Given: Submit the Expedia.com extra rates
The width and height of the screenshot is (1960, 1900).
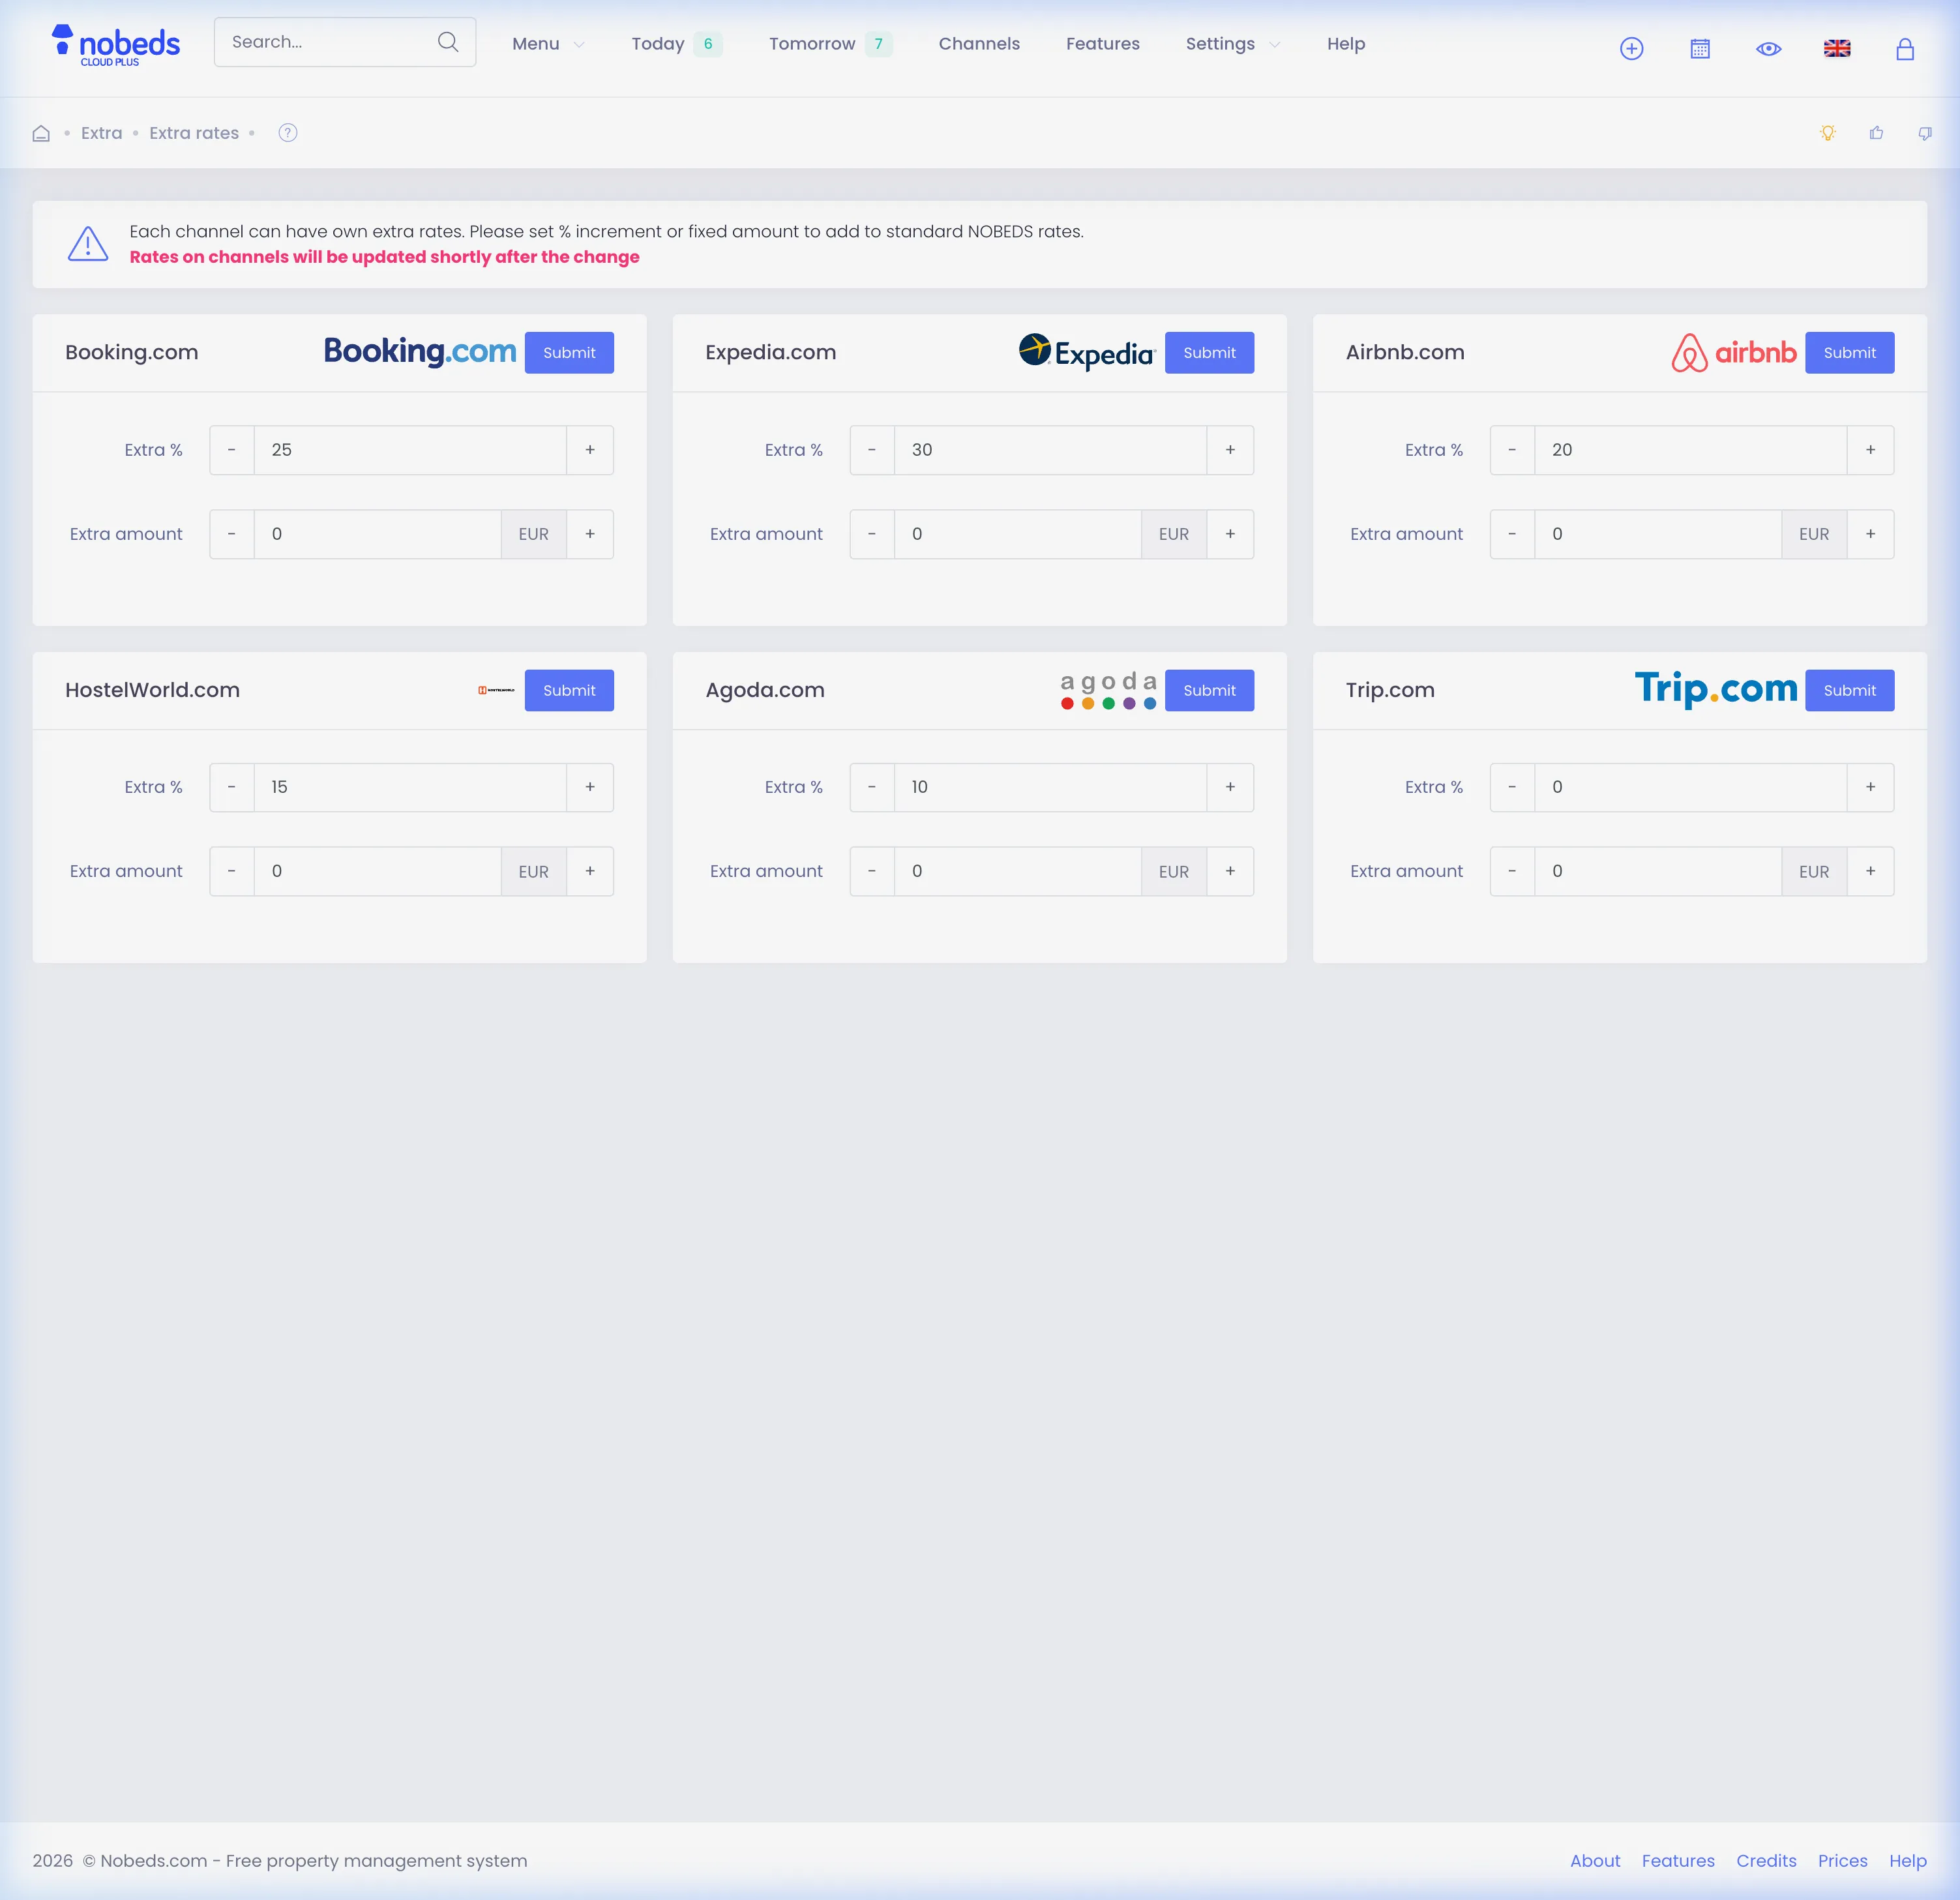Looking at the screenshot, I should (x=1209, y=352).
